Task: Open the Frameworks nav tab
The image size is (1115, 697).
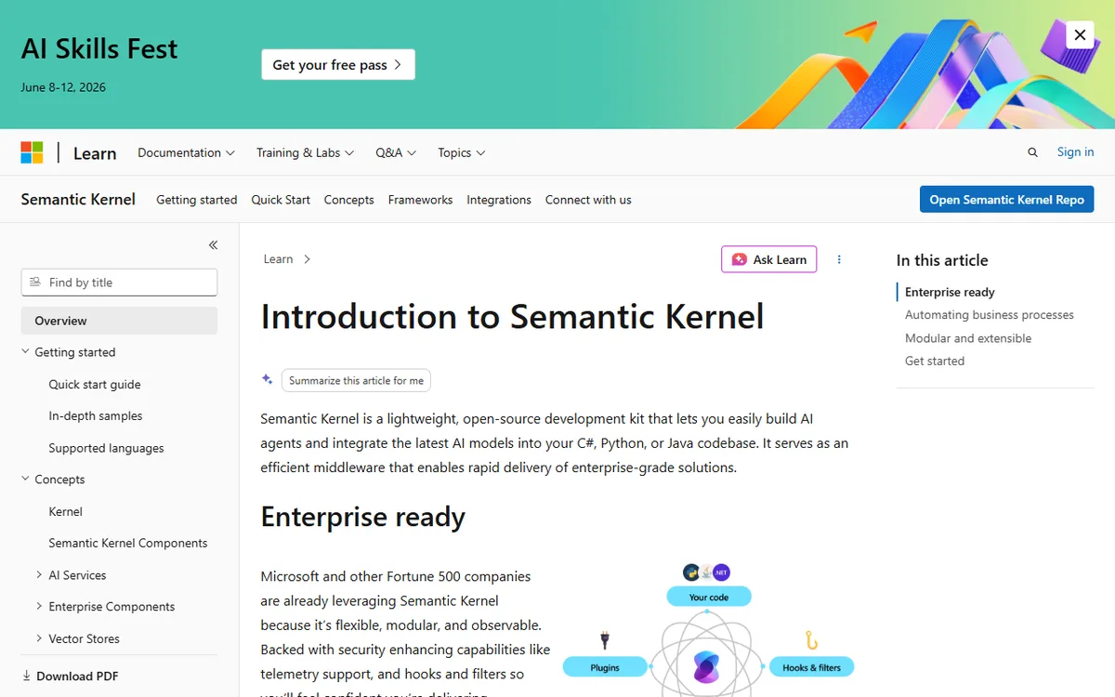Action: 420,200
